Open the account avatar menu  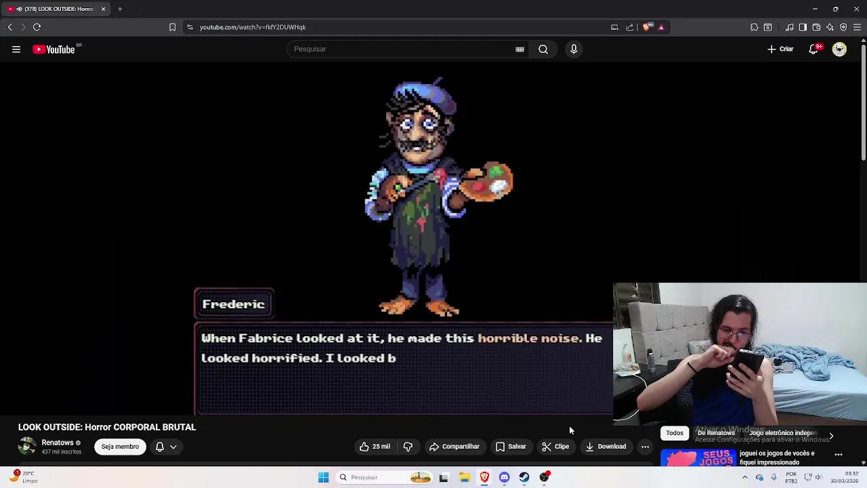coord(839,49)
